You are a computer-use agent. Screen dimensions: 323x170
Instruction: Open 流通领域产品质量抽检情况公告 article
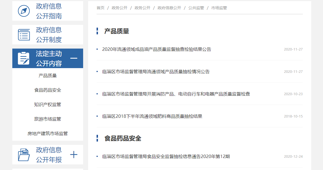pos(156,72)
